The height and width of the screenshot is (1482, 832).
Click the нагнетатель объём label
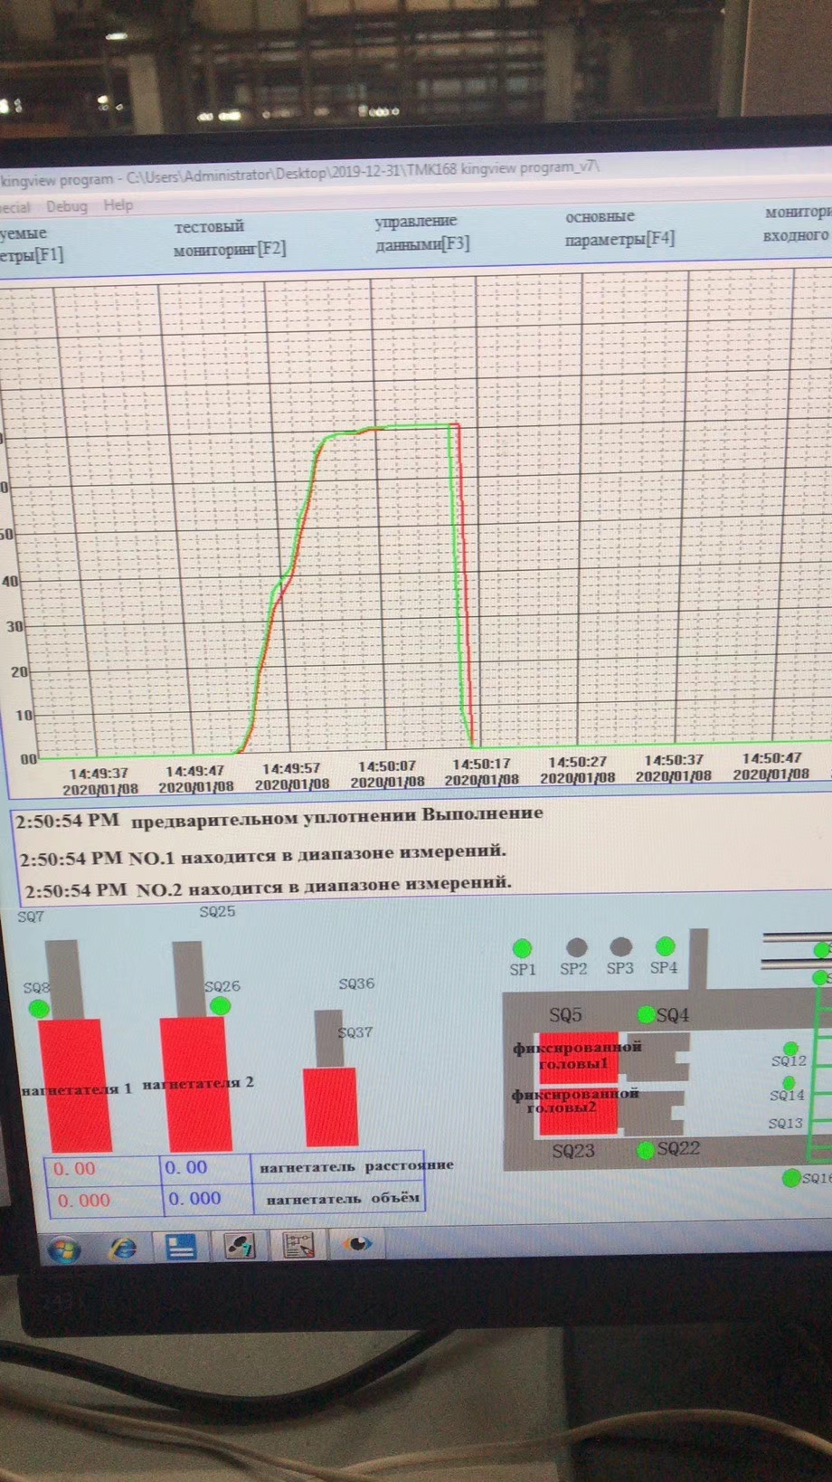tap(343, 1198)
